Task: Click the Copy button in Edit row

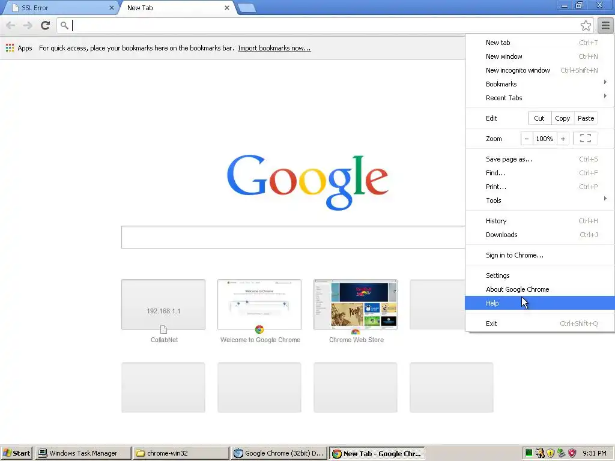Action: [x=562, y=118]
